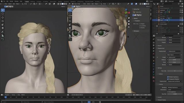Open the Keying menu in timeline
184x103 pixels.
coord(14,95)
